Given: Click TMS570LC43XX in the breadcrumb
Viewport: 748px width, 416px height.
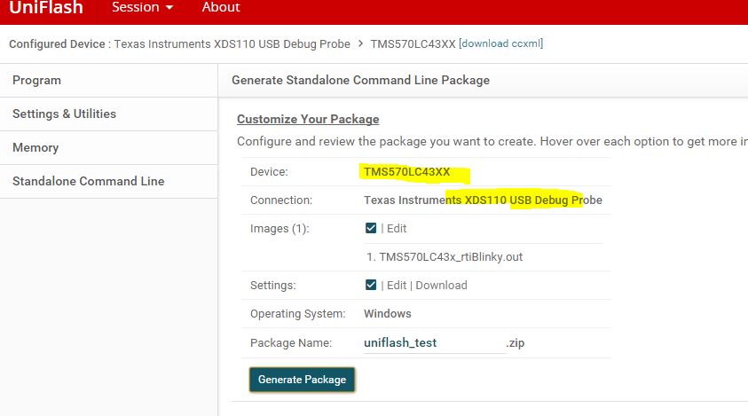Looking at the screenshot, I should (x=413, y=43).
